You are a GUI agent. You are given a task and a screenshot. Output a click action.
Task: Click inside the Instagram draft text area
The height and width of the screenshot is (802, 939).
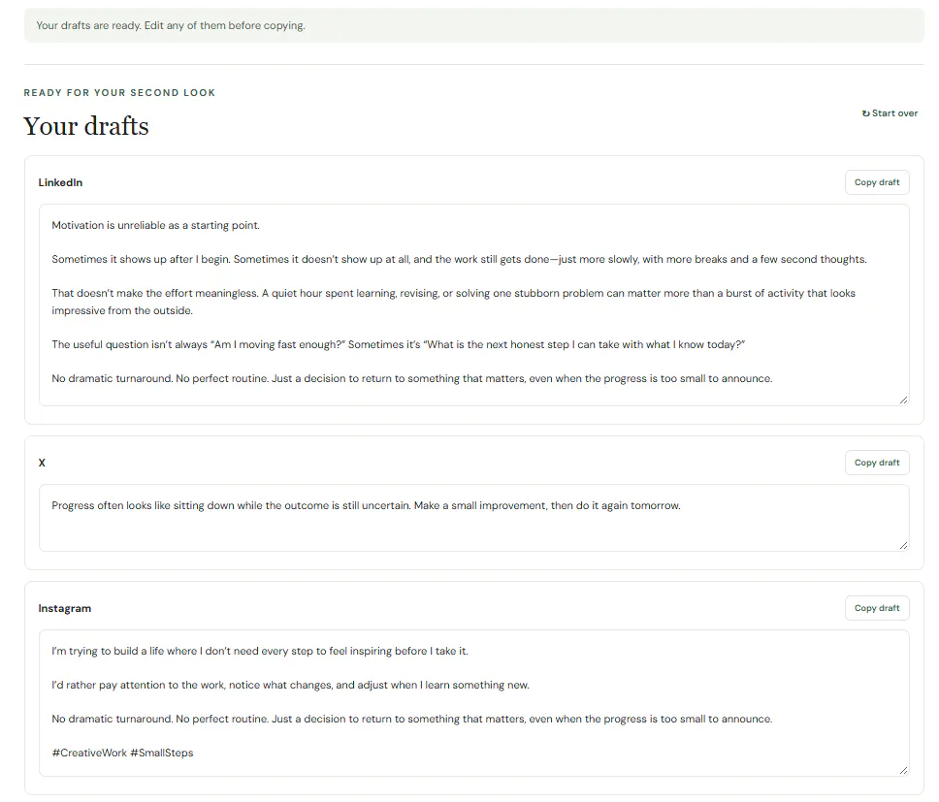473,703
